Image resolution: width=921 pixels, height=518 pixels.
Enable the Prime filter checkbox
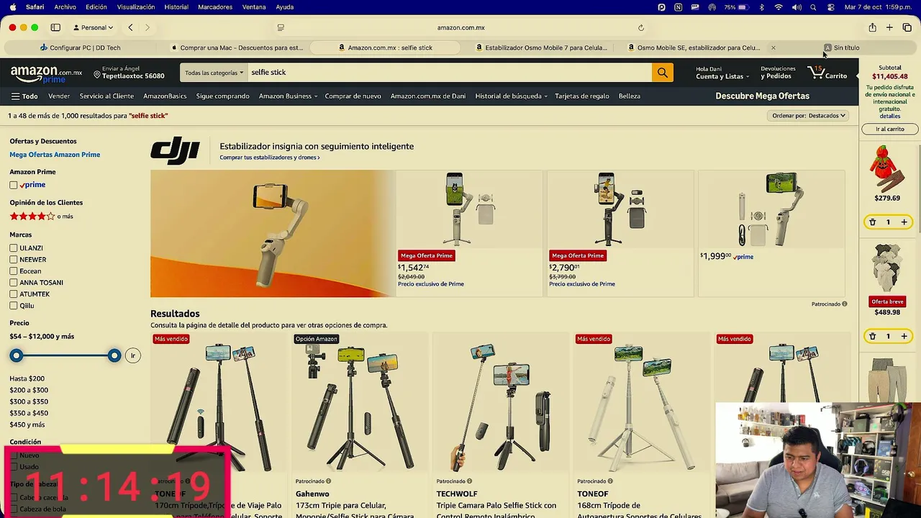tap(14, 185)
